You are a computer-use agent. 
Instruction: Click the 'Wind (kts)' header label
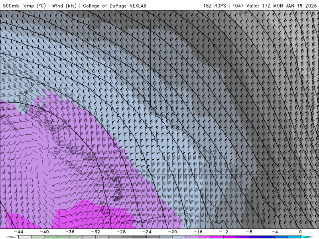64,6
